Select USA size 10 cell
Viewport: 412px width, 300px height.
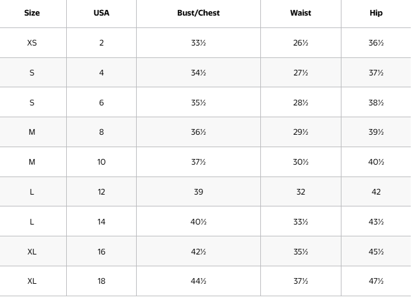coord(101,162)
